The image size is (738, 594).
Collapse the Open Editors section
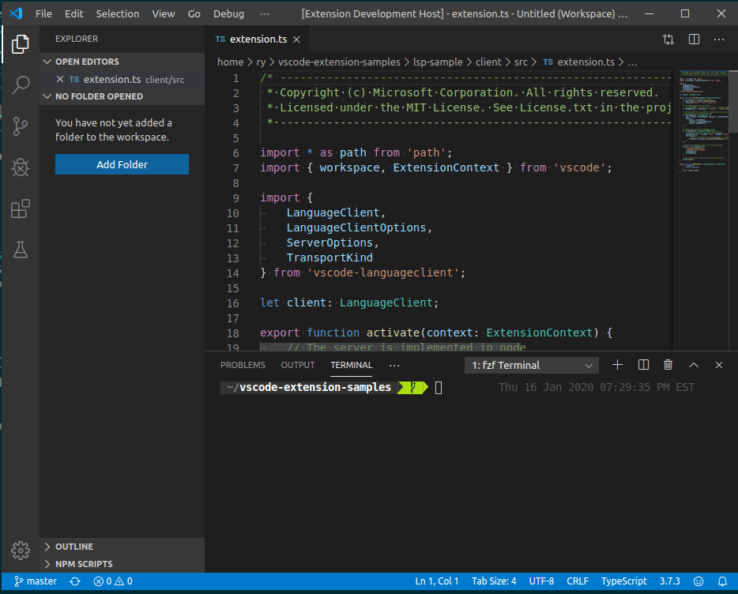click(x=122, y=62)
